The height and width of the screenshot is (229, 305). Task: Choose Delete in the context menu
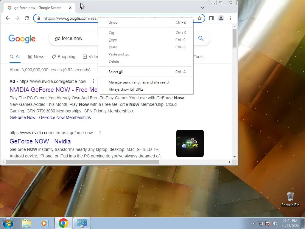tap(145, 61)
